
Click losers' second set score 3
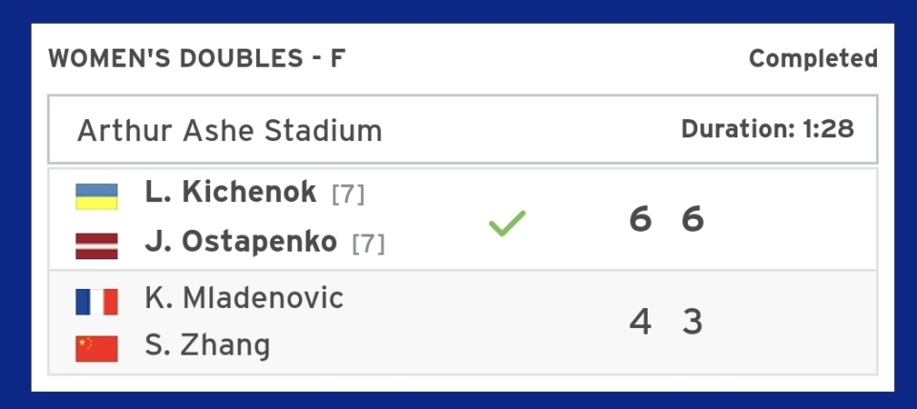click(x=693, y=322)
